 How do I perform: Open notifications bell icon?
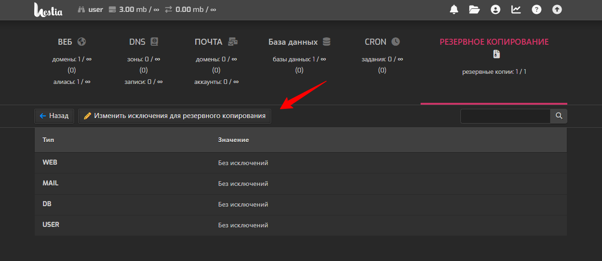[x=454, y=10]
